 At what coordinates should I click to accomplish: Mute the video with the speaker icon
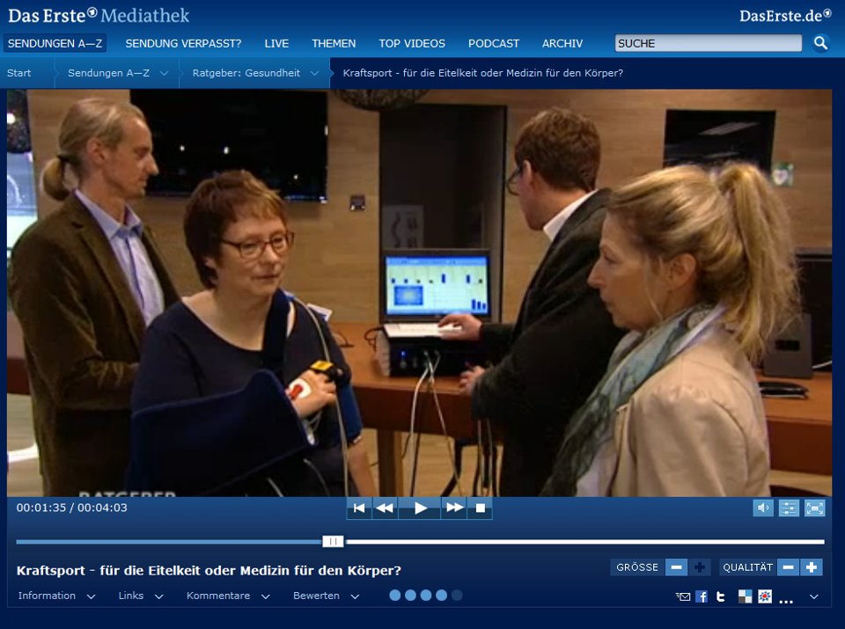point(763,508)
